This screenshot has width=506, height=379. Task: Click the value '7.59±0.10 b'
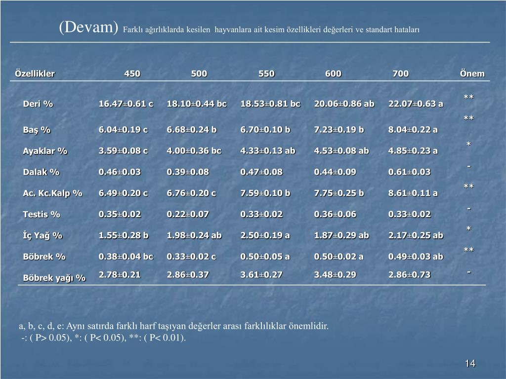[265, 193]
